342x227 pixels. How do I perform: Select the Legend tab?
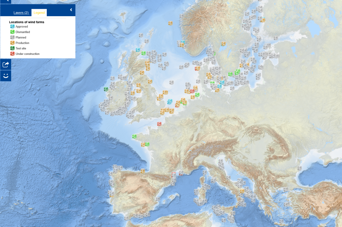tap(39, 13)
